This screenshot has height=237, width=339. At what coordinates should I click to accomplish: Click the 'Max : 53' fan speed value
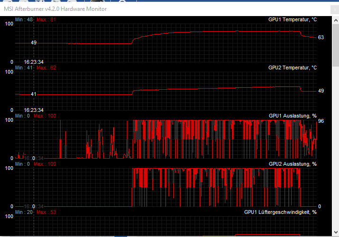coord(46,212)
